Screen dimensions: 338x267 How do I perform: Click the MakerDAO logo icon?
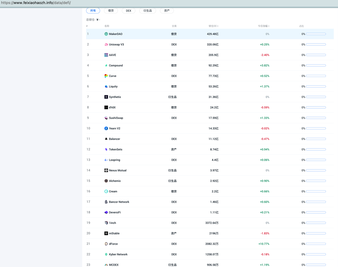pos(106,34)
